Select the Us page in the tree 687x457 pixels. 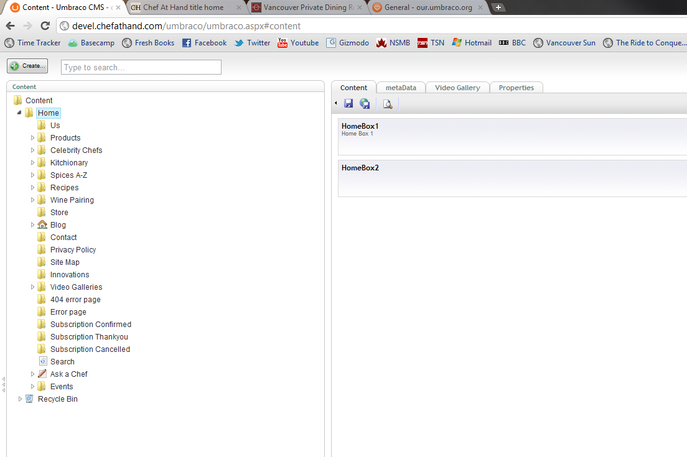coord(55,125)
